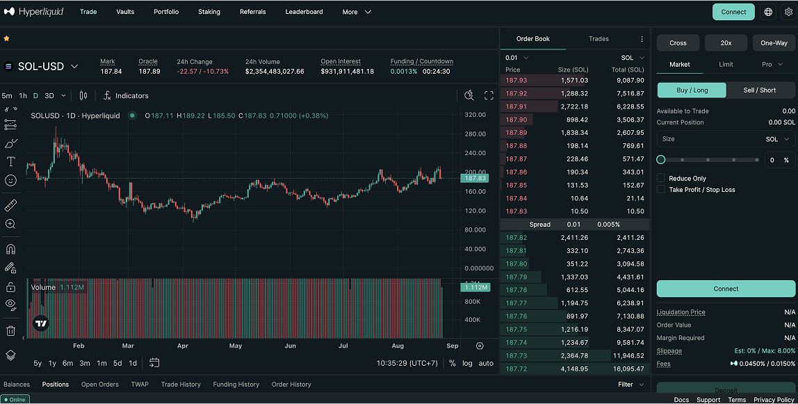
Task: Select Sell / Short
Action: (759, 90)
